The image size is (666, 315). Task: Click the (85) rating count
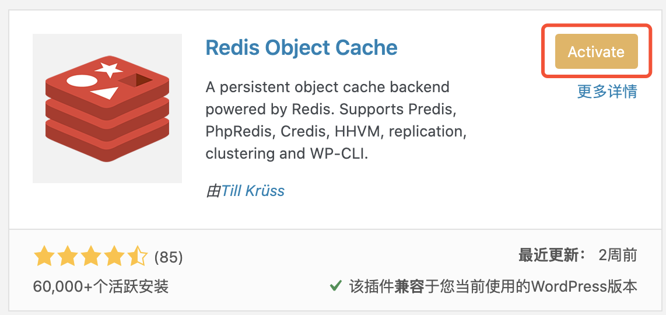click(x=169, y=257)
